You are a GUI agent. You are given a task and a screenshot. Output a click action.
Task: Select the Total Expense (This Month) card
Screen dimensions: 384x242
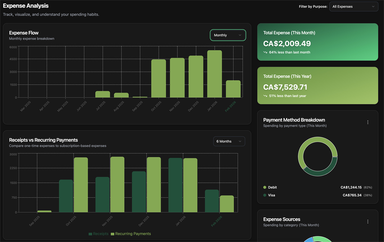coord(317,42)
